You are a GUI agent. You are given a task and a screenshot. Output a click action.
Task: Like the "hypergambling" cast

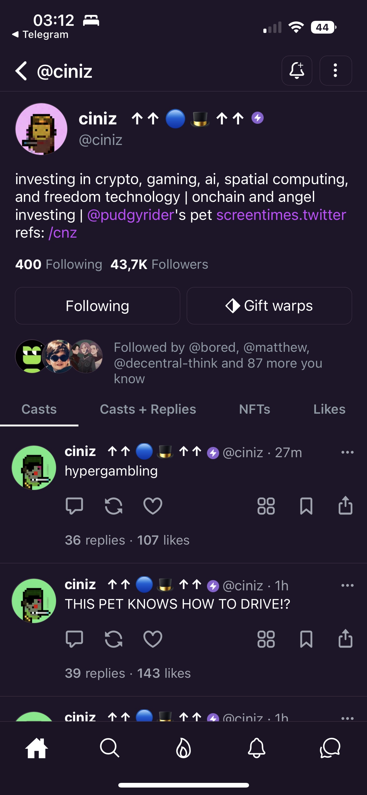[153, 506]
